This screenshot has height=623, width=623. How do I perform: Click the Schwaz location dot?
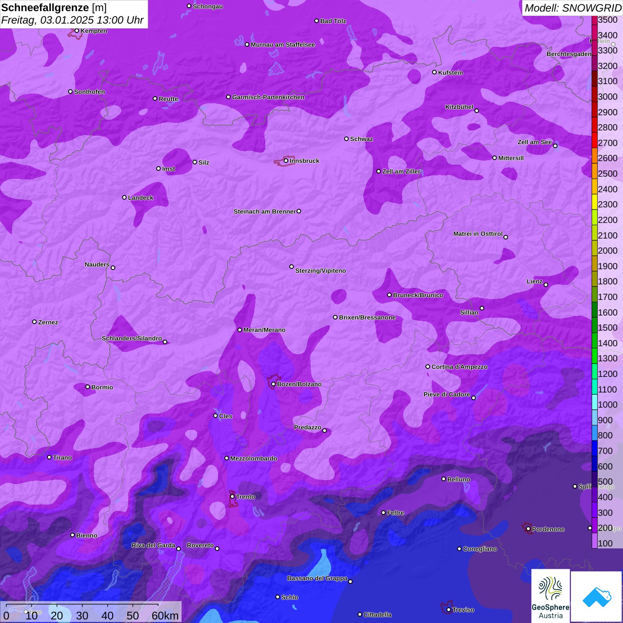pos(346,139)
